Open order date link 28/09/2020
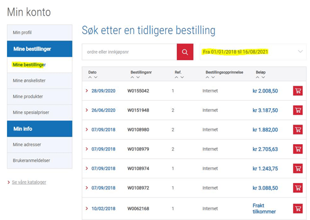310x220 pixels. (103, 91)
